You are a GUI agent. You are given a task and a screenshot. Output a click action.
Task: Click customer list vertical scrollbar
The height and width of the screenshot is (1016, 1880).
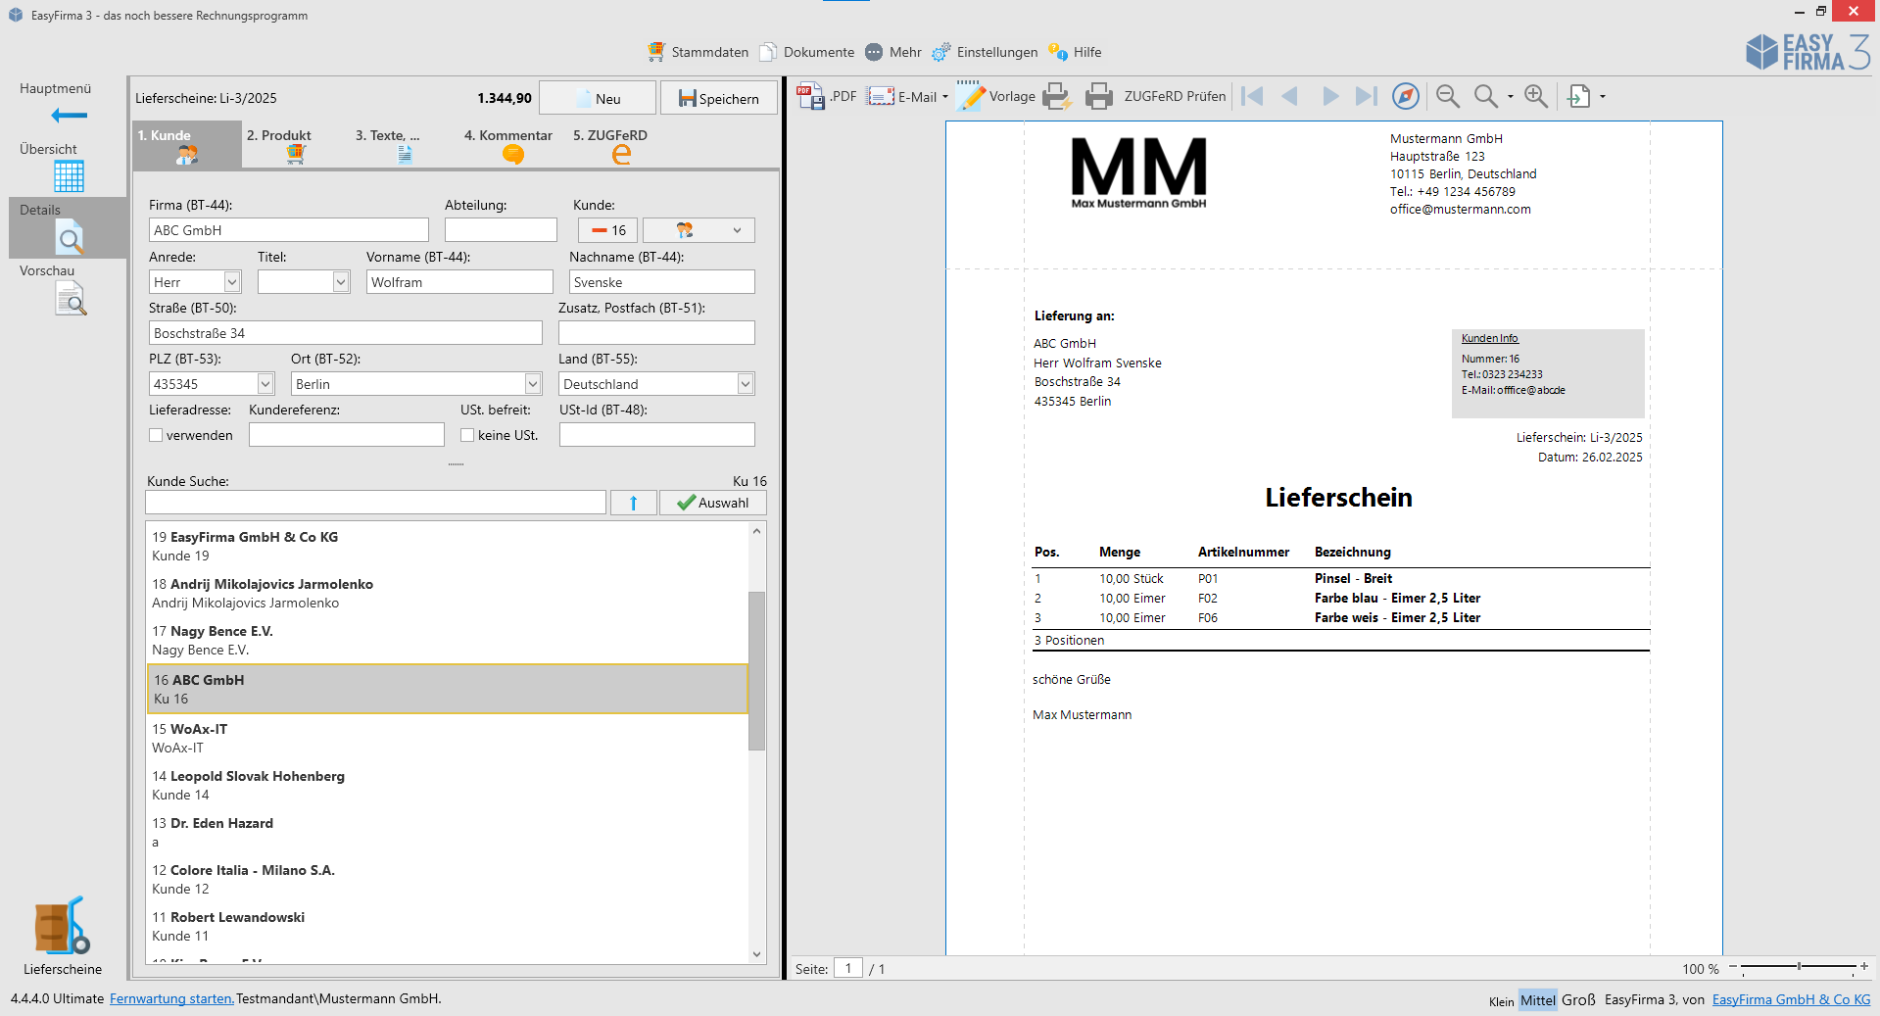coord(756,670)
